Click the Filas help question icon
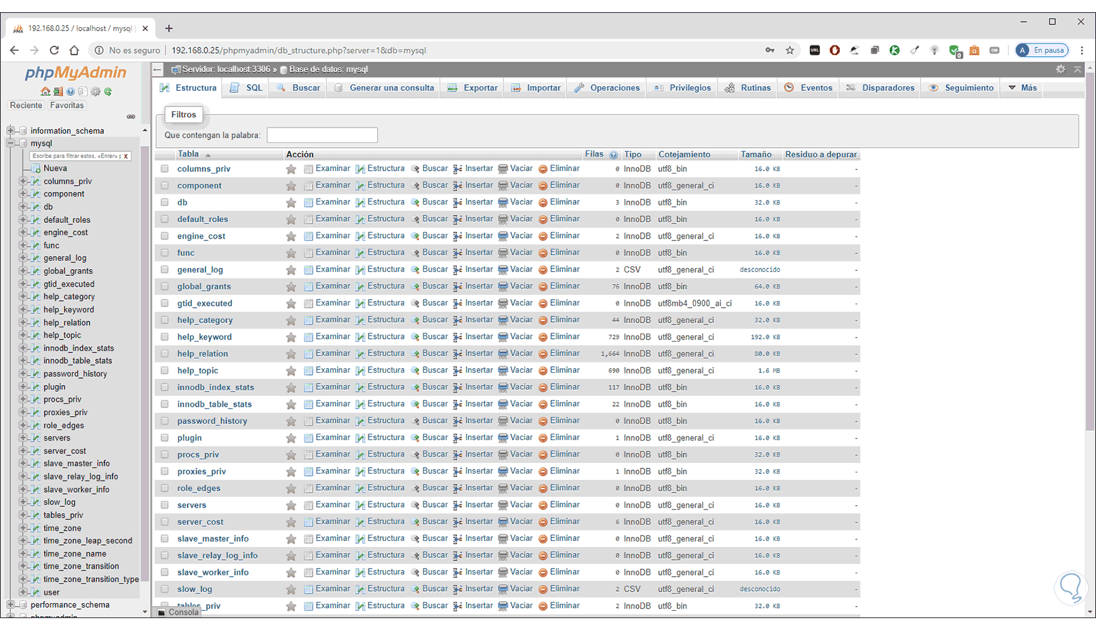 [x=613, y=155]
